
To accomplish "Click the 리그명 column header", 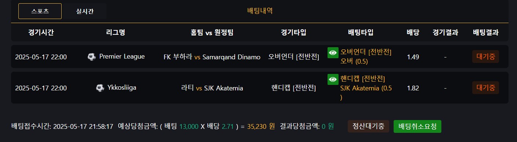I will click(116, 32).
